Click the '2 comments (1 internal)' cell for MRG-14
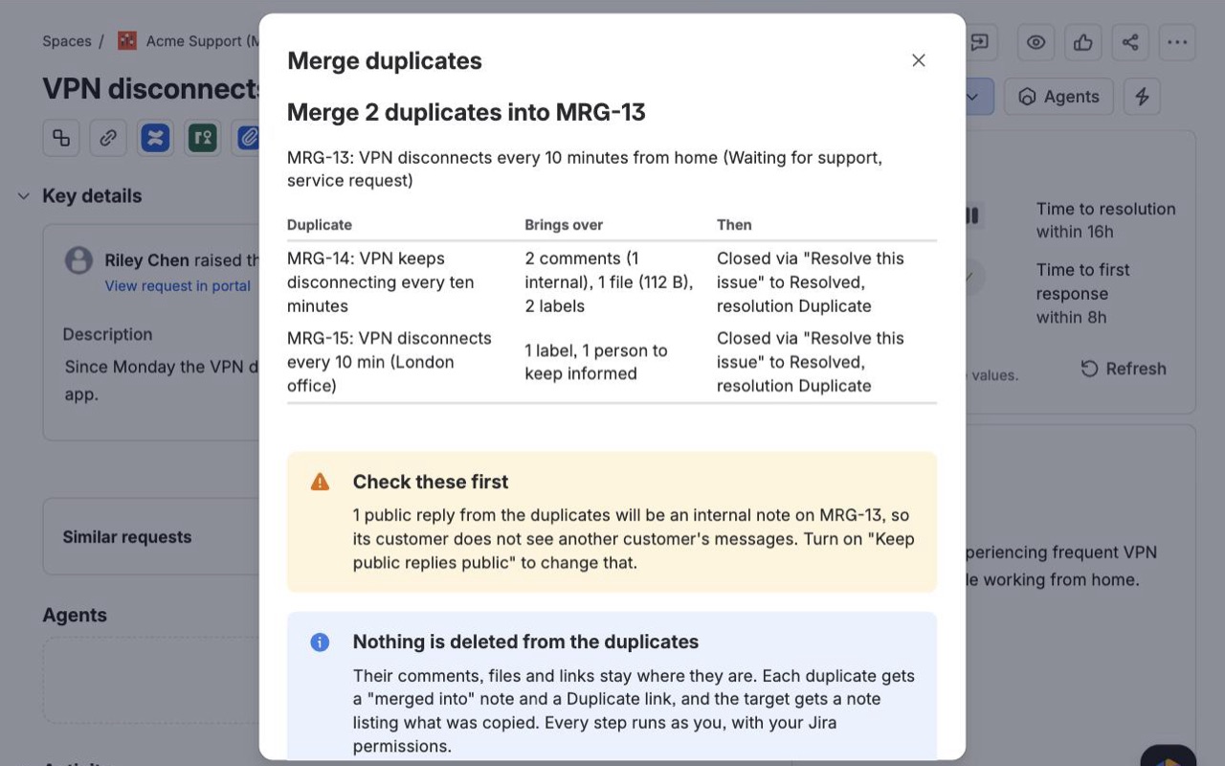Image resolution: width=1225 pixels, height=766 pixels. click(x=609, y=282)
